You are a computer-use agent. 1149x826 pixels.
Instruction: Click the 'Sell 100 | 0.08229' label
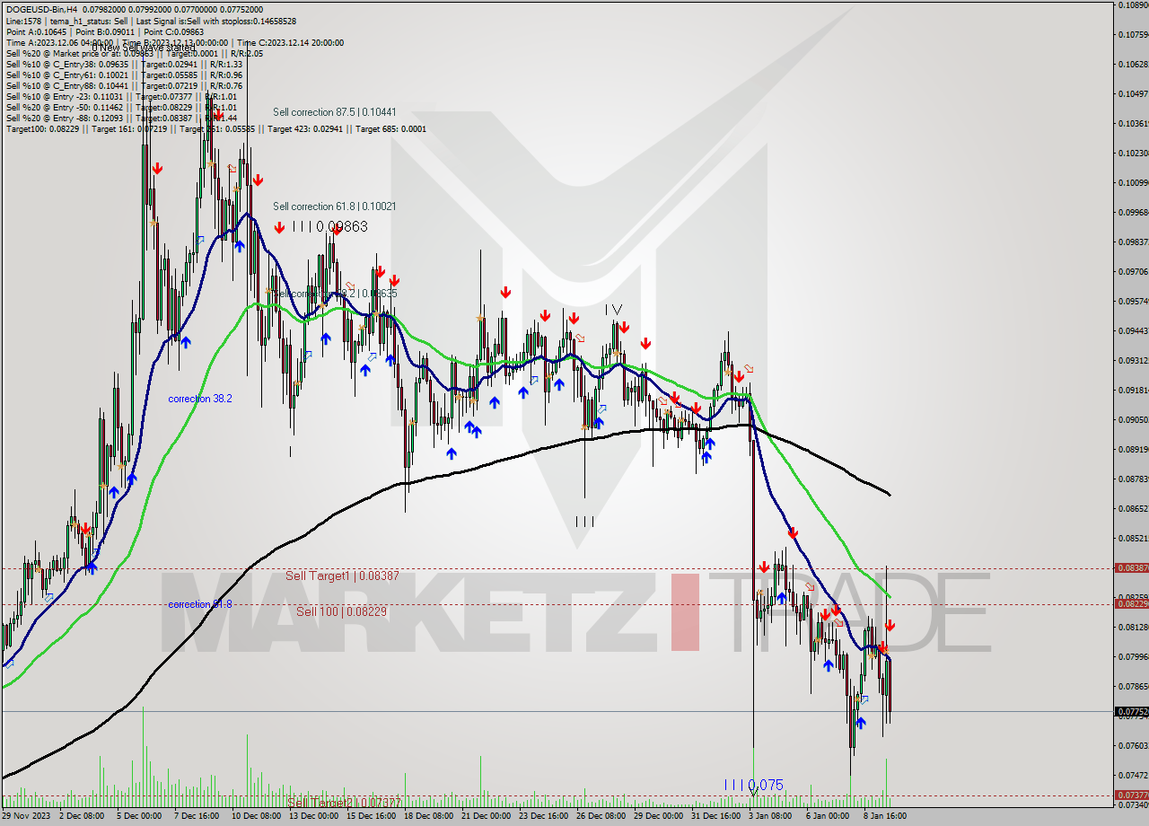tap(341, 611)
